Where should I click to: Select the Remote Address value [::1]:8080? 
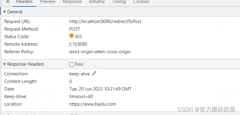coord(78,44)
